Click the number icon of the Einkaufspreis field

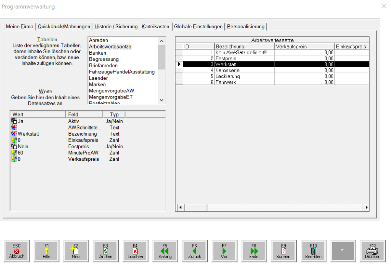click(14, 140)
